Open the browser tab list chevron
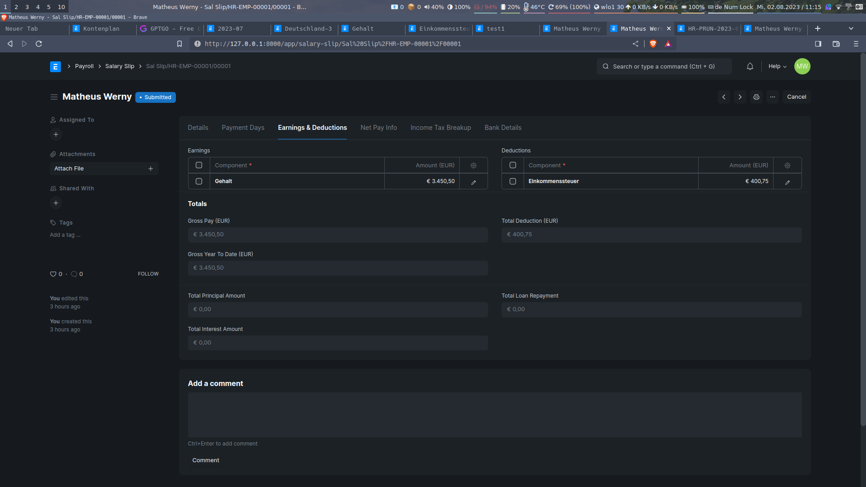This screenshot has height=487, width=866. coord(852,28)
